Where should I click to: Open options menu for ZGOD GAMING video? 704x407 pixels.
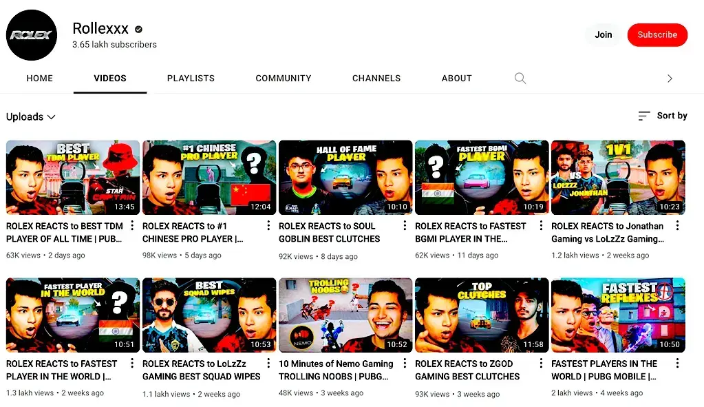tap(541, 363)
